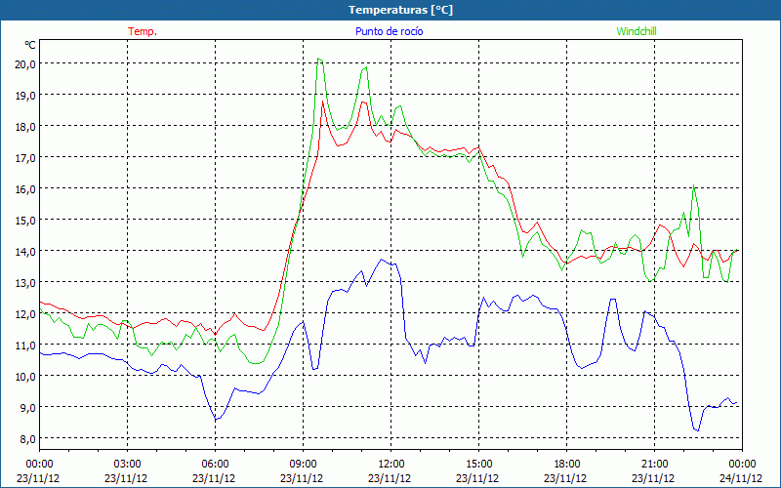
Task: Click the 21:00 time axis label
Action: 655,464
